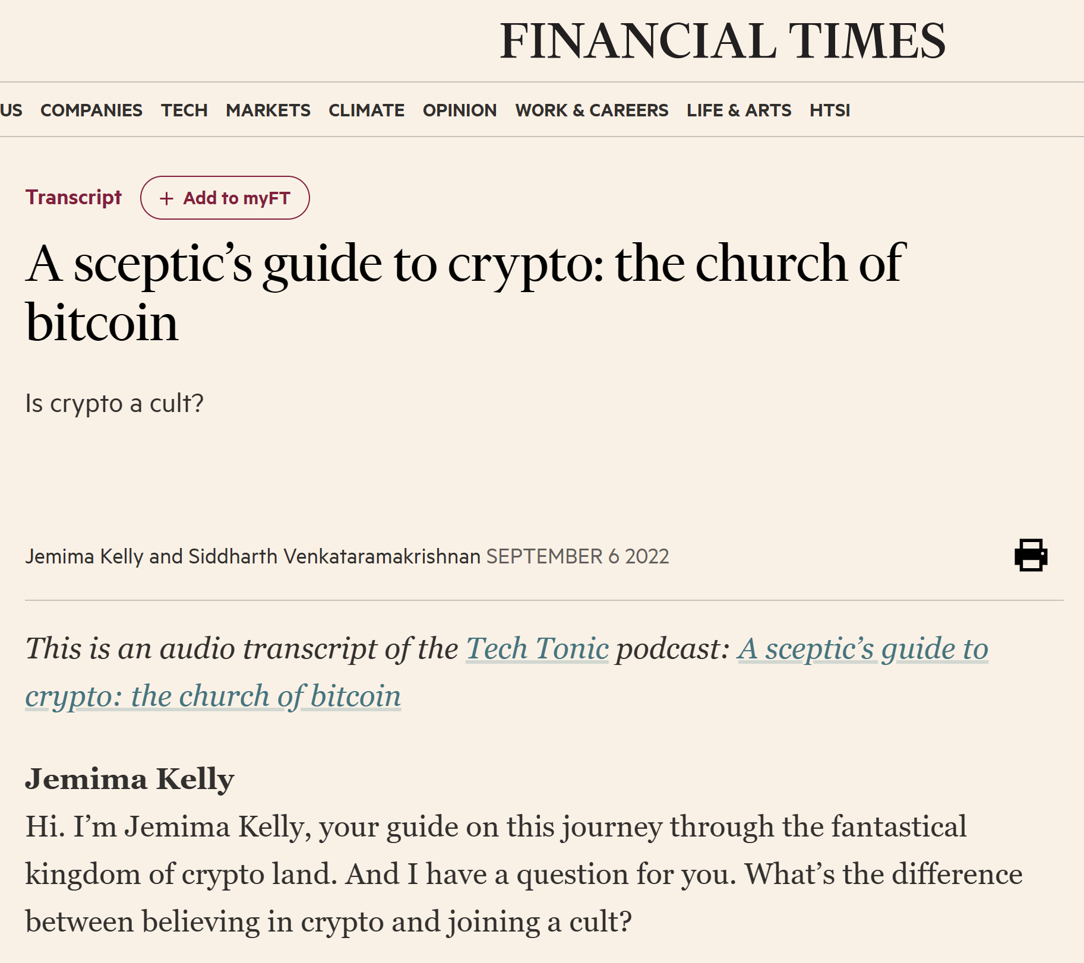Open the church of bitcoin episode link
Viewport: 1084px width, 963px height.
coord(862,648)
